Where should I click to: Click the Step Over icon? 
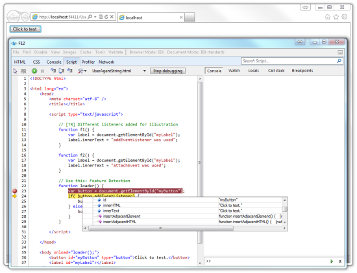(x=62, y=71)
